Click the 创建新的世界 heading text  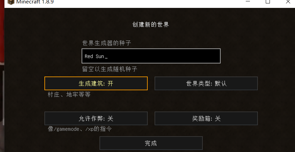[151, 25]
